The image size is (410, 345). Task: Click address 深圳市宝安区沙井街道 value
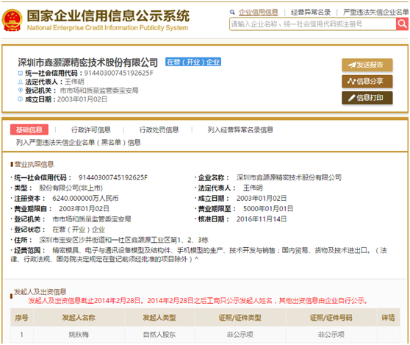[123, 240]
